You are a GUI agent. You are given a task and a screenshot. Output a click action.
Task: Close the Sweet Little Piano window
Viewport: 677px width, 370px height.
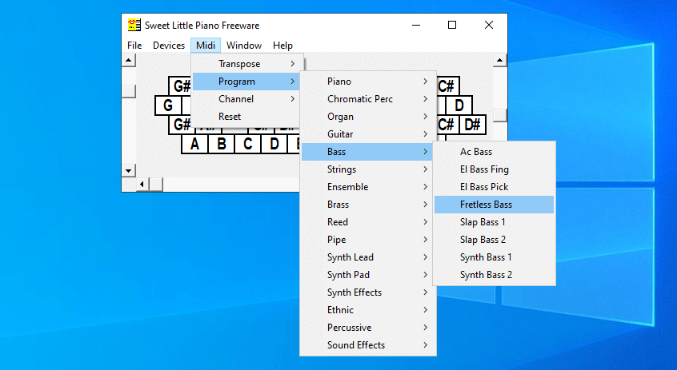(x=489, y=25)
